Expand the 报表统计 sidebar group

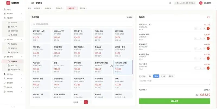point(21,87)
